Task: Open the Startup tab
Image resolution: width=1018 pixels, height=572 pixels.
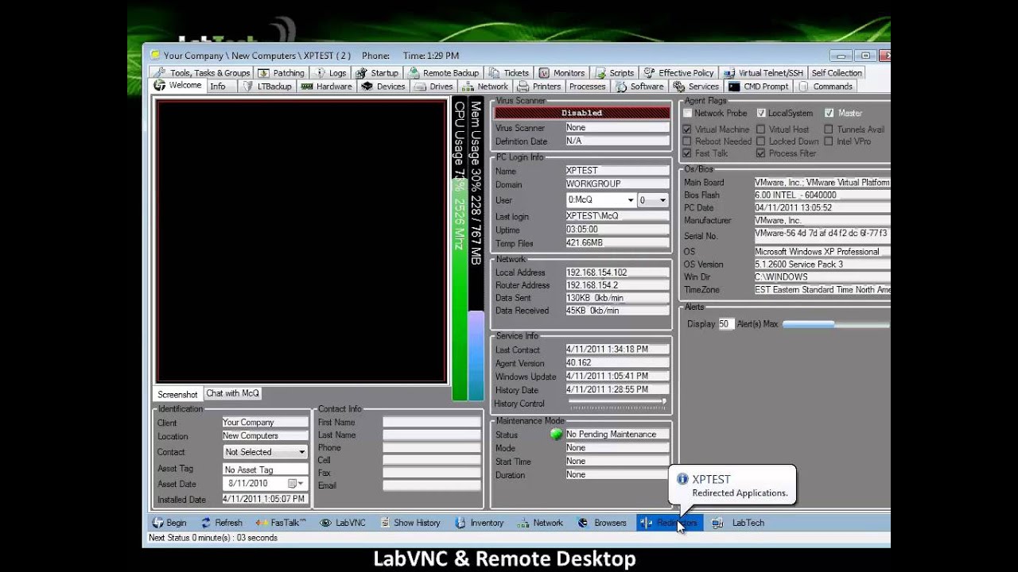Action: pyautogui.click(x=376, y=72)
